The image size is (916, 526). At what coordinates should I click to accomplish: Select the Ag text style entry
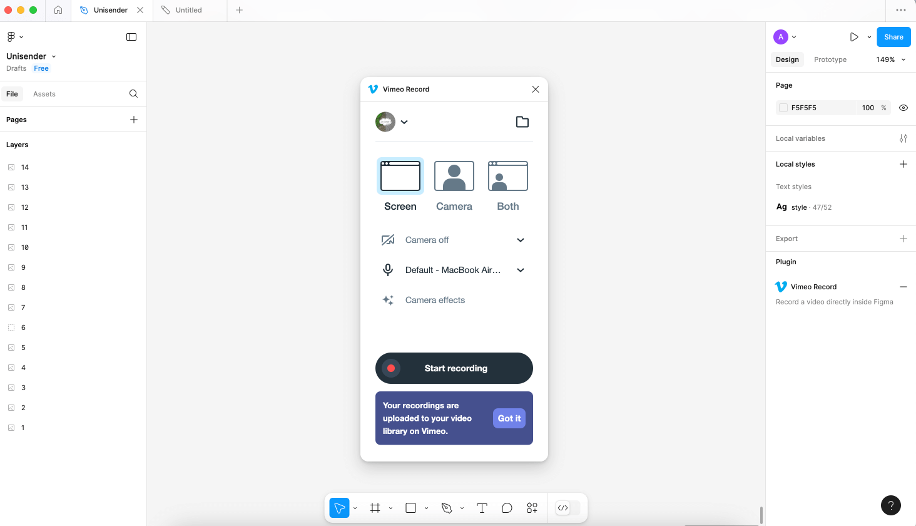coord(804,207)
